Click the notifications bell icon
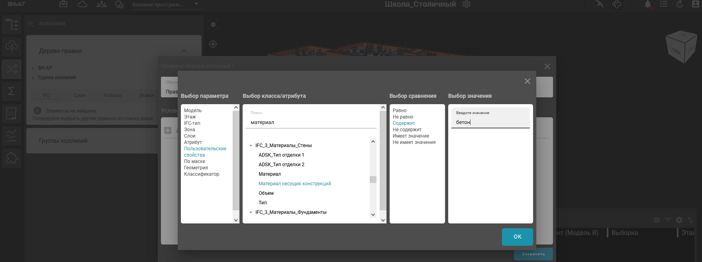Image resolution: width=702 pixels, height=262 pixels. coord(648,4)
